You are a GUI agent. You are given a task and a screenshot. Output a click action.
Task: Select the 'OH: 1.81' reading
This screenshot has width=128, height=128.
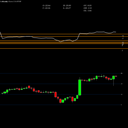pyautogui.click(x=88, y=8)
